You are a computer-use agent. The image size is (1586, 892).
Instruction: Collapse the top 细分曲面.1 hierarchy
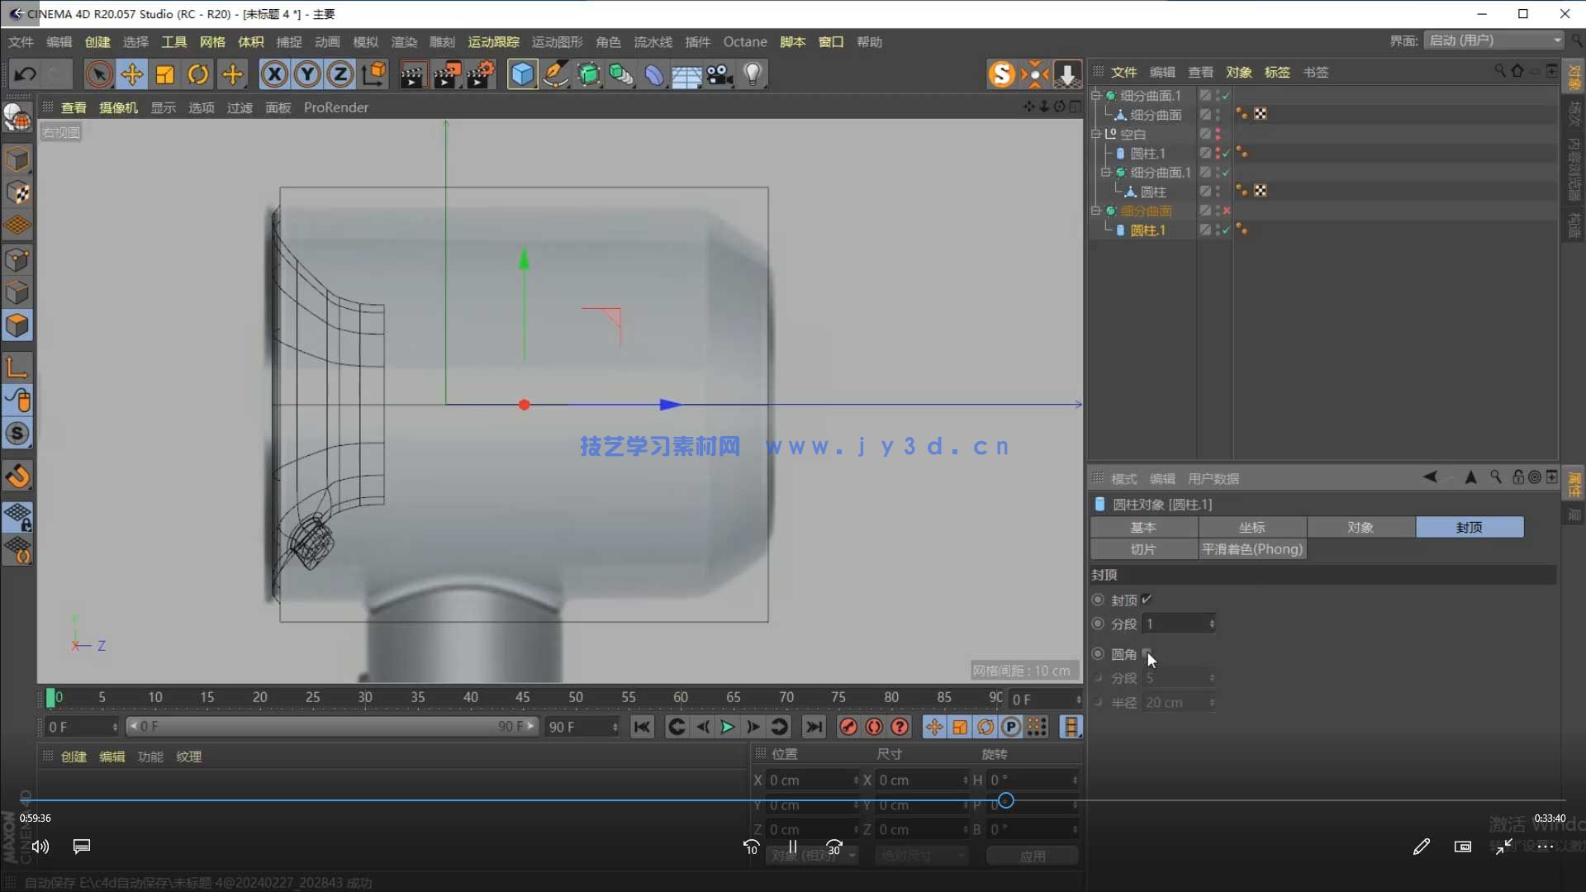pyautogui.click(x=1096, y=96)
